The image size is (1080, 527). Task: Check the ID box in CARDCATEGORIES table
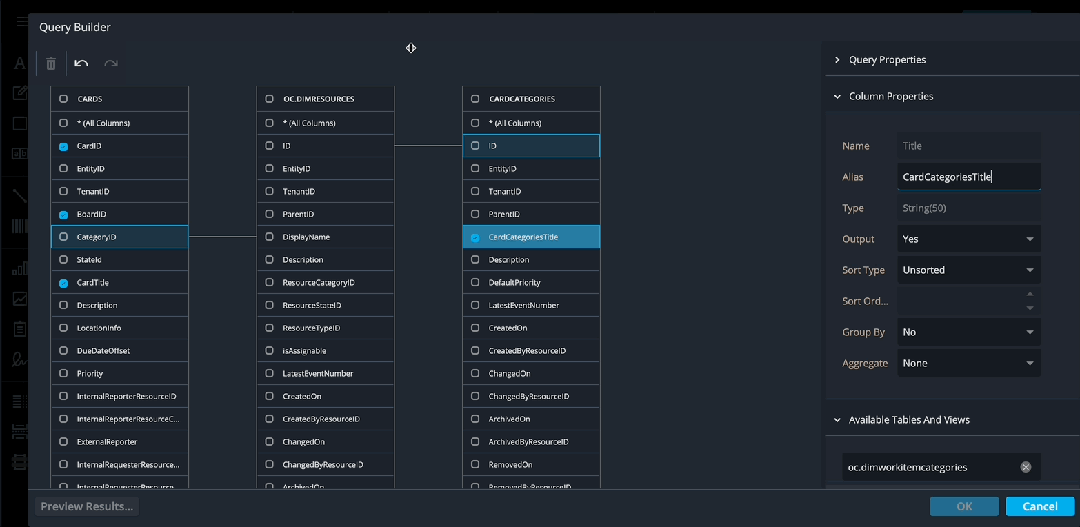(475, 146)
